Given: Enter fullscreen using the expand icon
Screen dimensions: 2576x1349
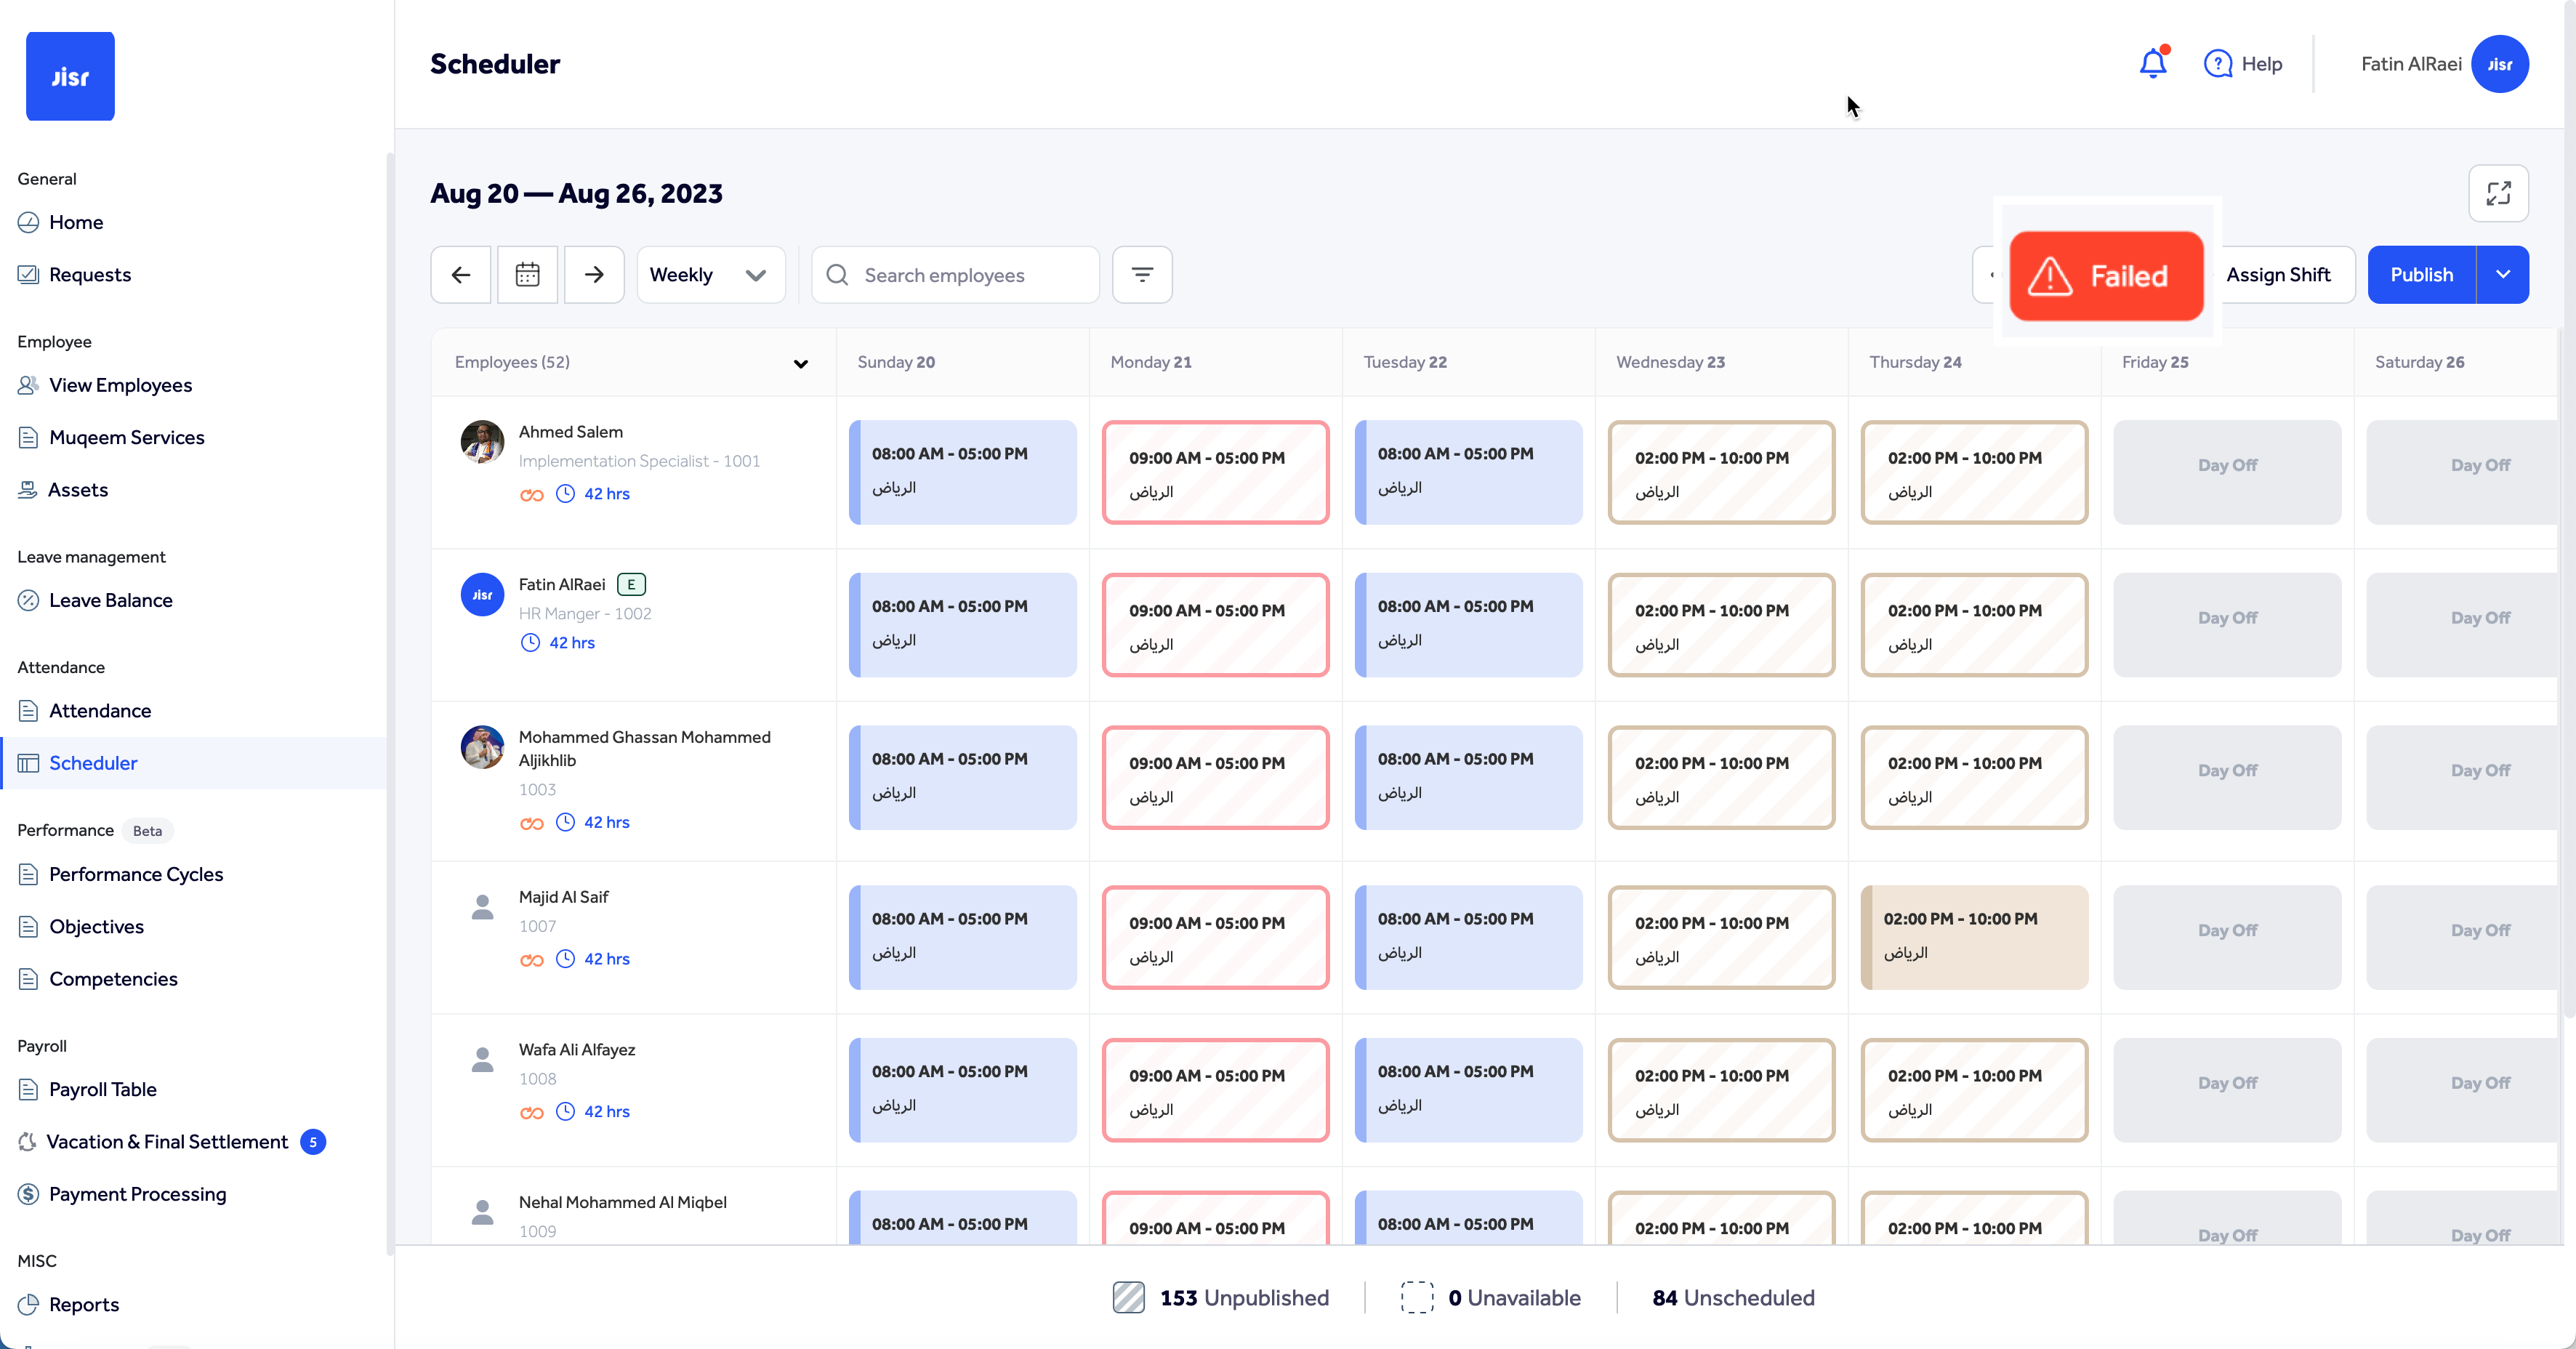Looking at the screenshot, I should [2498, 193].
